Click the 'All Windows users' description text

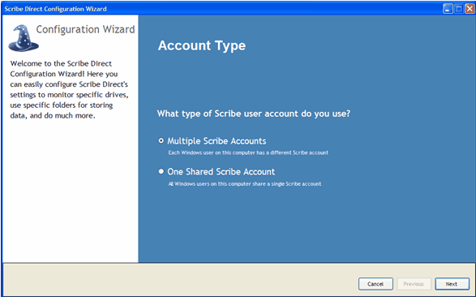[245, 183]
